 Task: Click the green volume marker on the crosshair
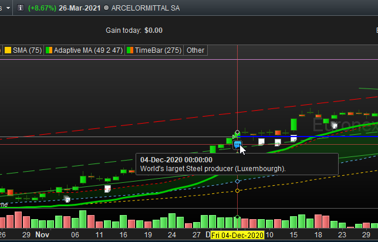coord(237,217)
